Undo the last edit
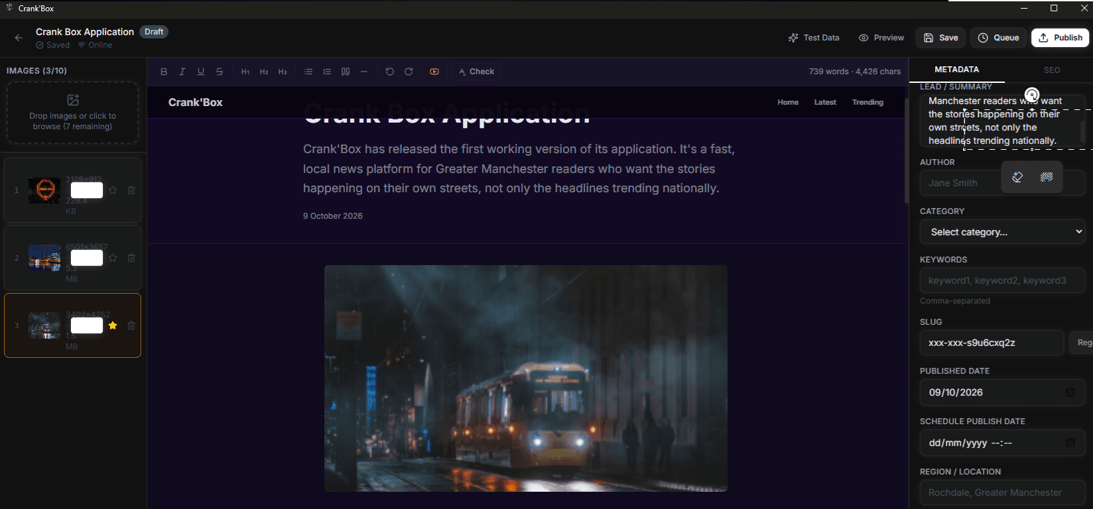This screenshot has width=1093, height=509. coord(390,72)
